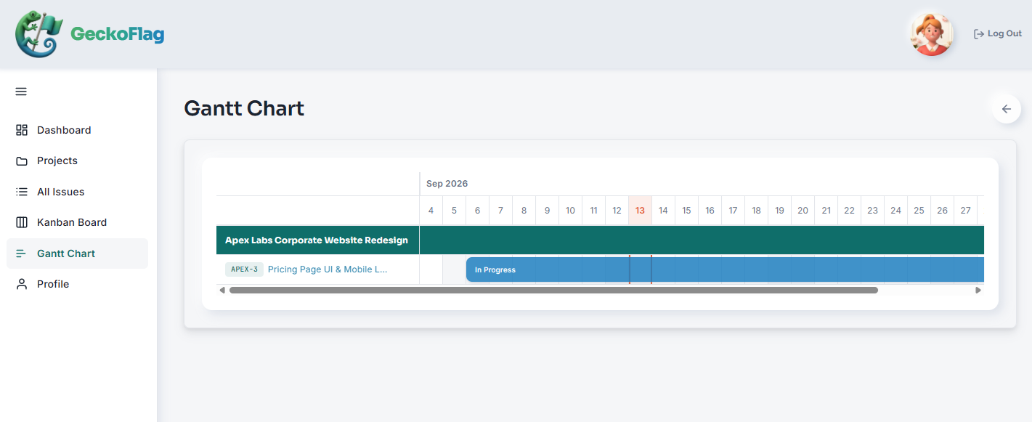Click day 21 in the timeline header
The width and height of the screenshot is (1032, 422).
826,211
